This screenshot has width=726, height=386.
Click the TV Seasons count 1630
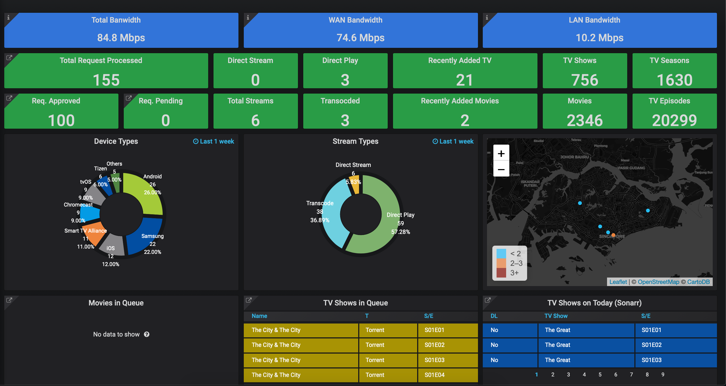[x=674, y=80]
